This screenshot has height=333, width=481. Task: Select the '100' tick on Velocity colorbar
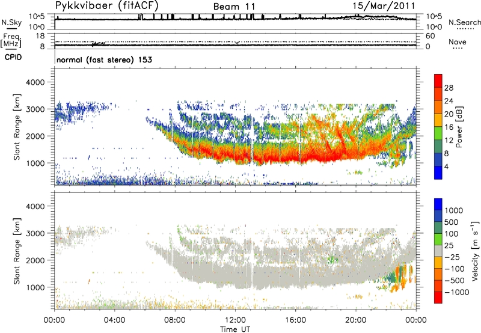tap(451, 234)
